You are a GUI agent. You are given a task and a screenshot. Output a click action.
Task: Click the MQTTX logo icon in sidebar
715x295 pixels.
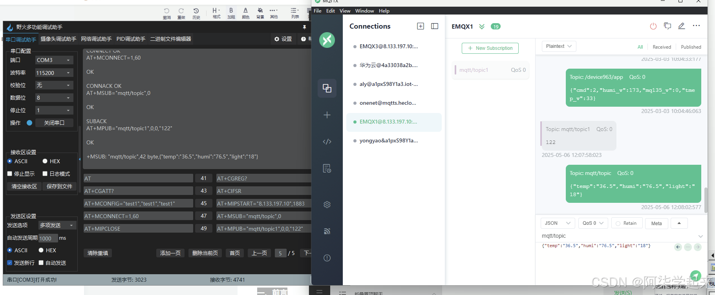pos(327,40)
